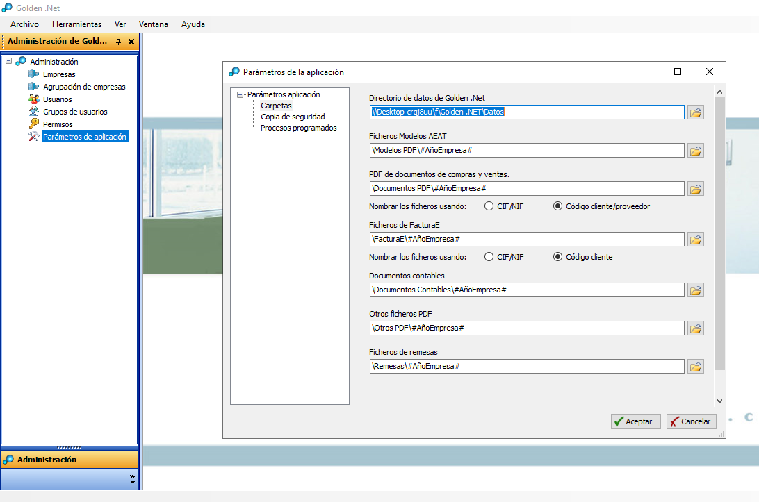Click the dialog's vertical scrollbar down arrow
This screenshot has height=502, width=759.
[719, 401]
